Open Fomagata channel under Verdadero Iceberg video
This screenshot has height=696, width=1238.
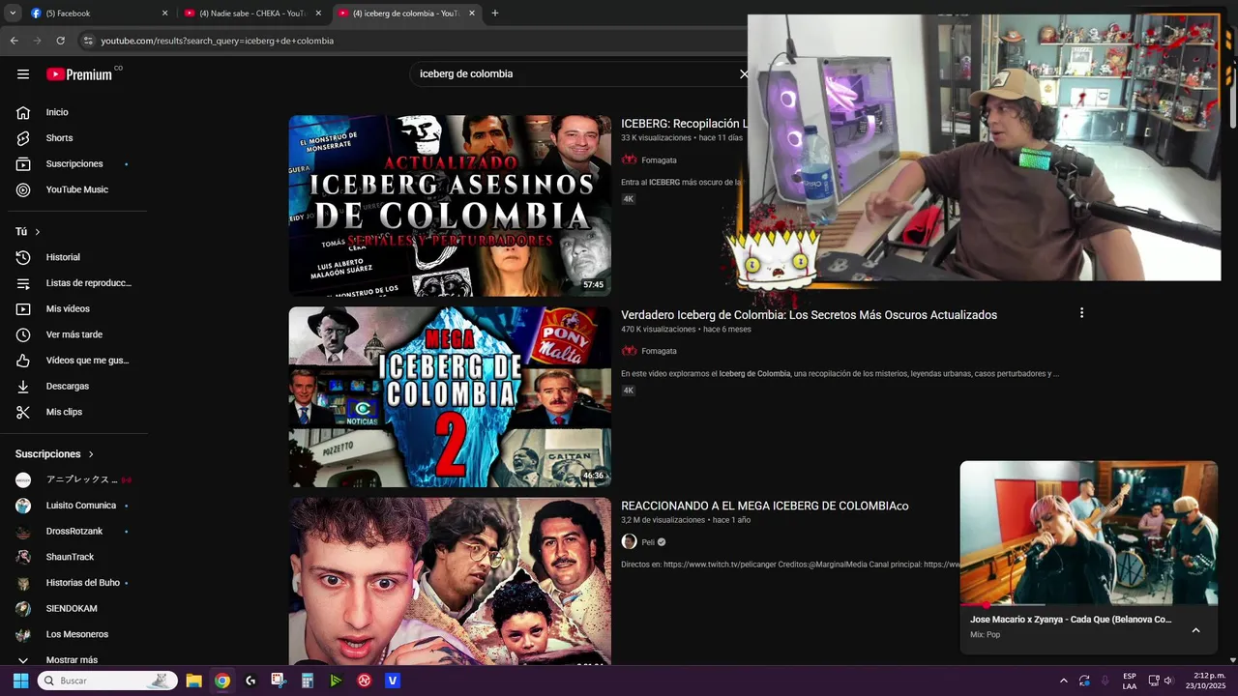pyautogui.click(x=659, y=351)
